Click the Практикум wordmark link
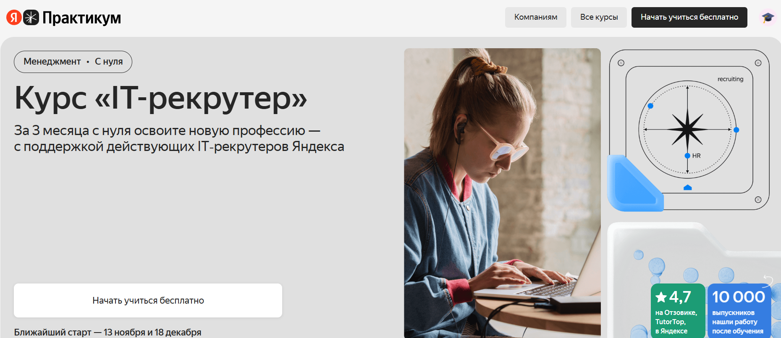 coord(81,18)
